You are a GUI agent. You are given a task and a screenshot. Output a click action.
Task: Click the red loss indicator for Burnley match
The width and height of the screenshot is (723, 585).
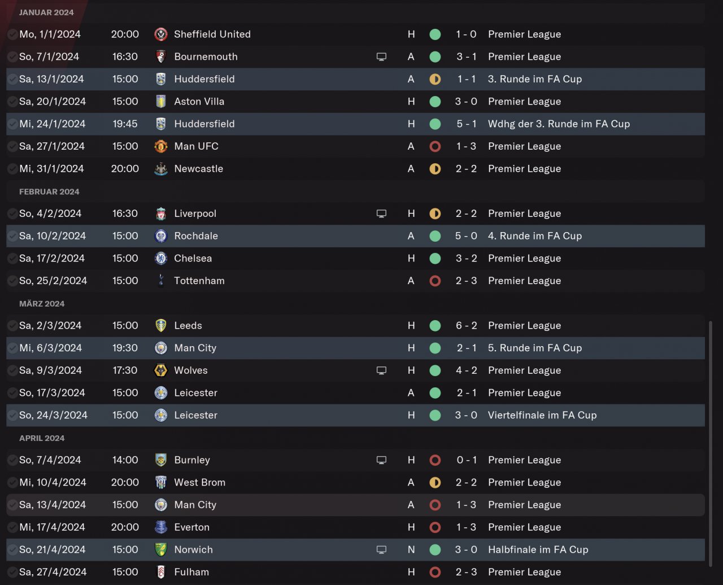click(x=435, y=460)
